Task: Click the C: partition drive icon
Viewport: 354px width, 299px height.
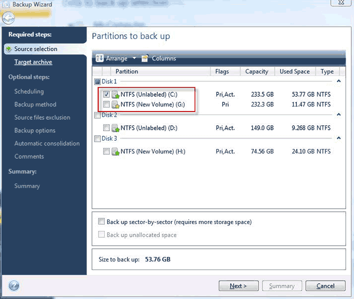Action: [115, 94]
